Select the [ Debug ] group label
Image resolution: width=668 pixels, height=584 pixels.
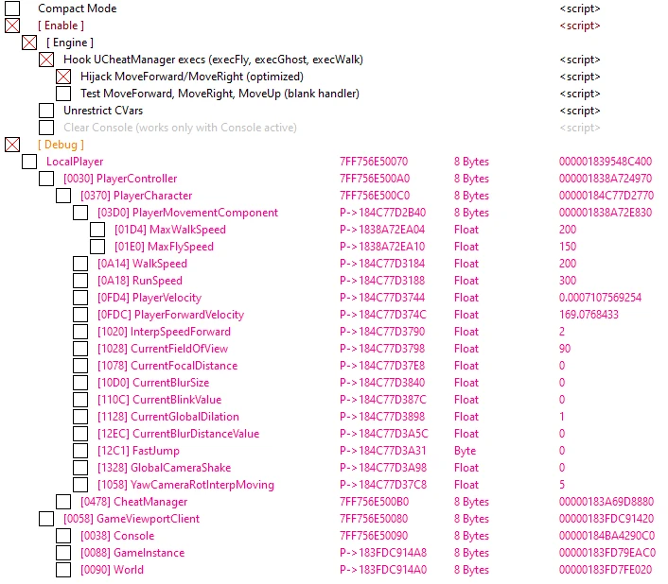pyautogui.click(x=61, y=145)
